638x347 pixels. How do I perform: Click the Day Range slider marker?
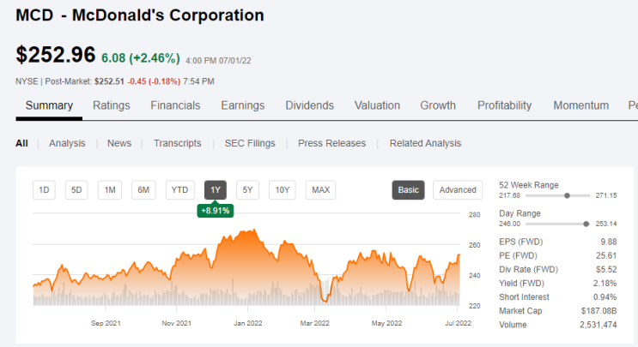(586, 224)
